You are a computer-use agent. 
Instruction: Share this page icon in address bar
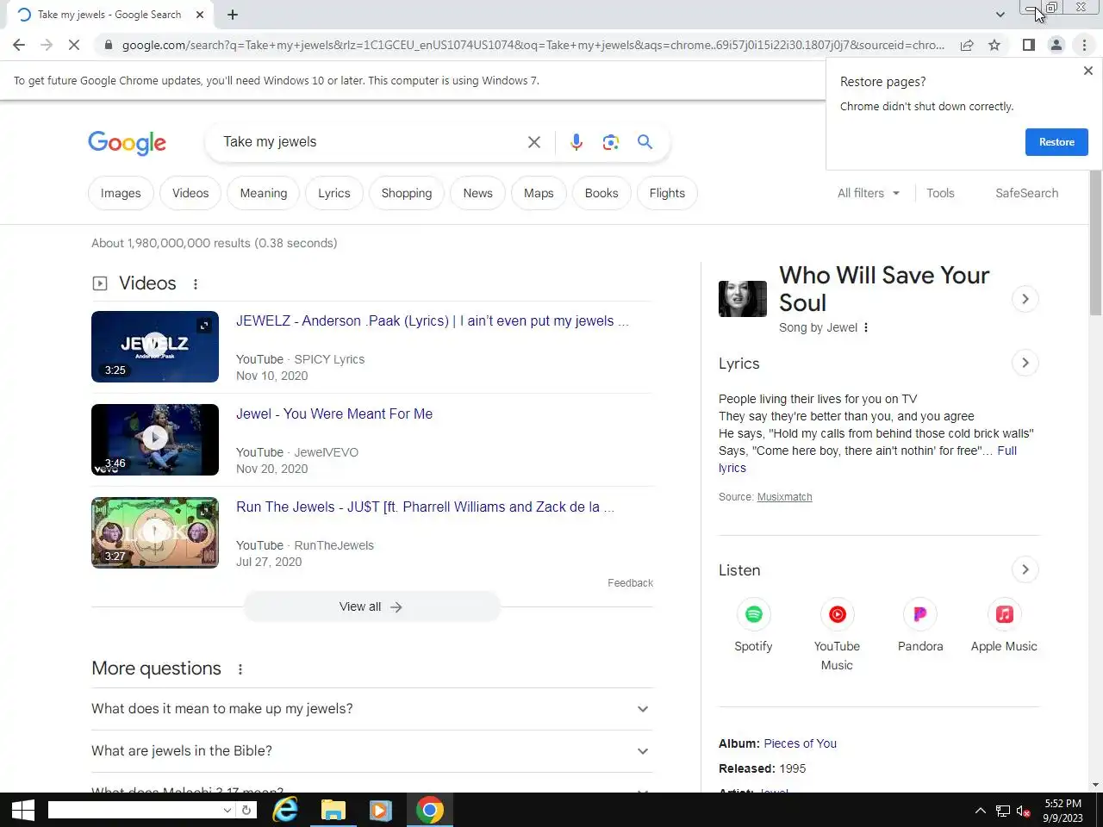[967, 45]
